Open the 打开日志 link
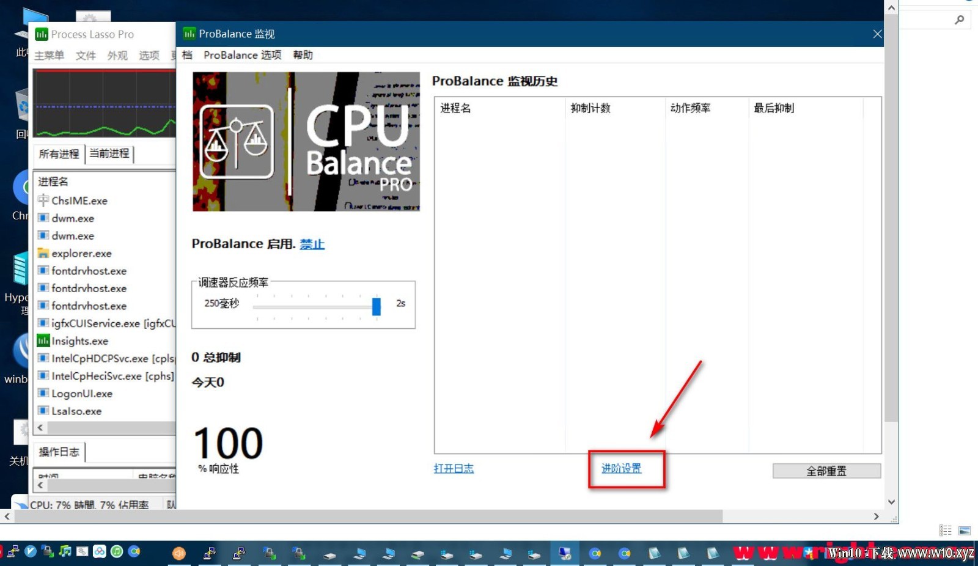The width and height of the screenshot is (978, 566). pyautogui.click(x=454, y=468)
